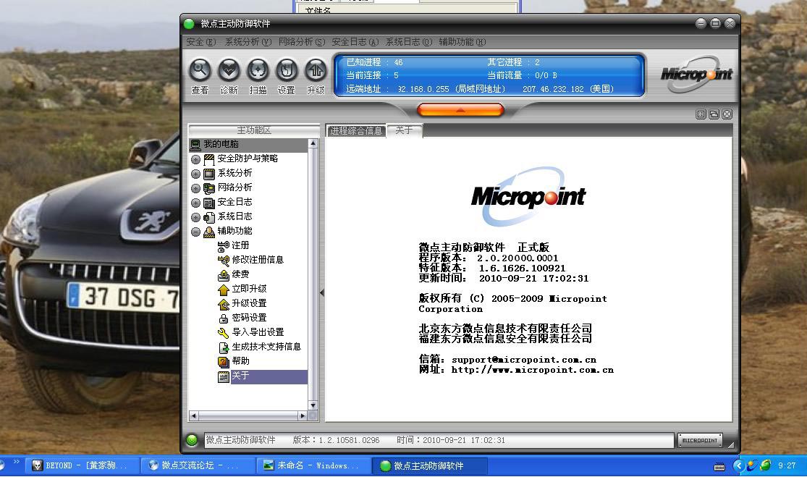Click the 导入导出设置 wrench icon
Viewport: 807px width, 477px height.
[224, 332]
